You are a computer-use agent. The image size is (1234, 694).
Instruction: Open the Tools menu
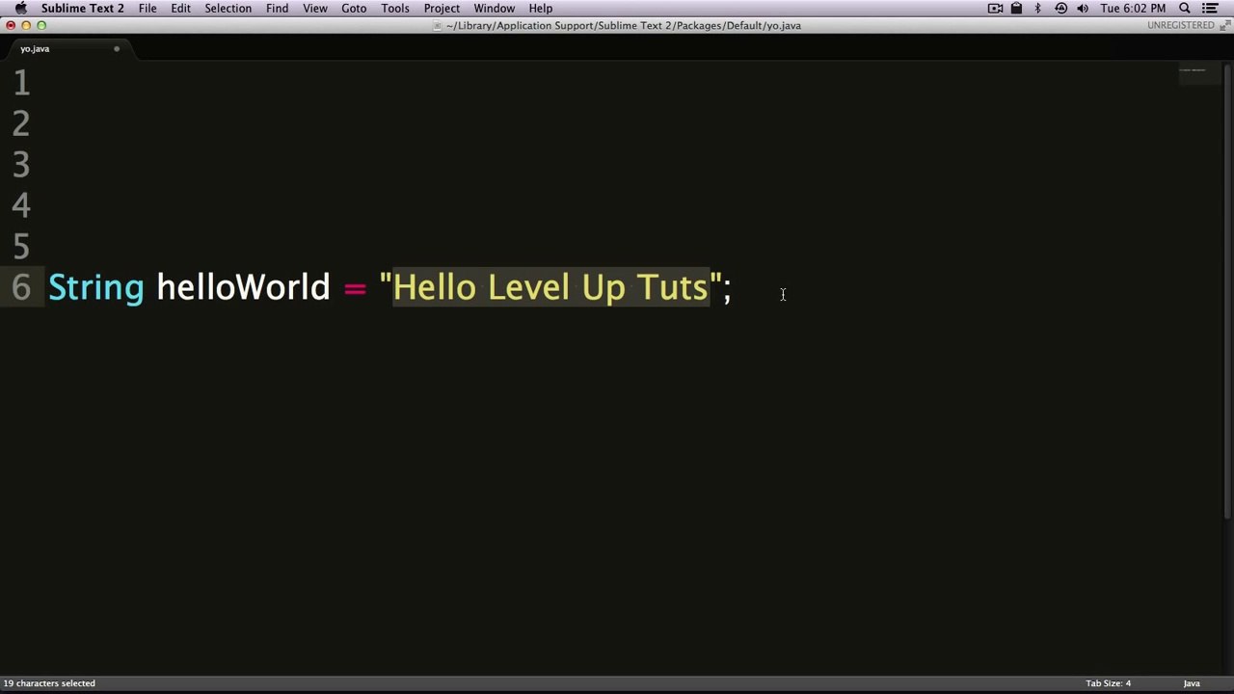coord(395,8)
